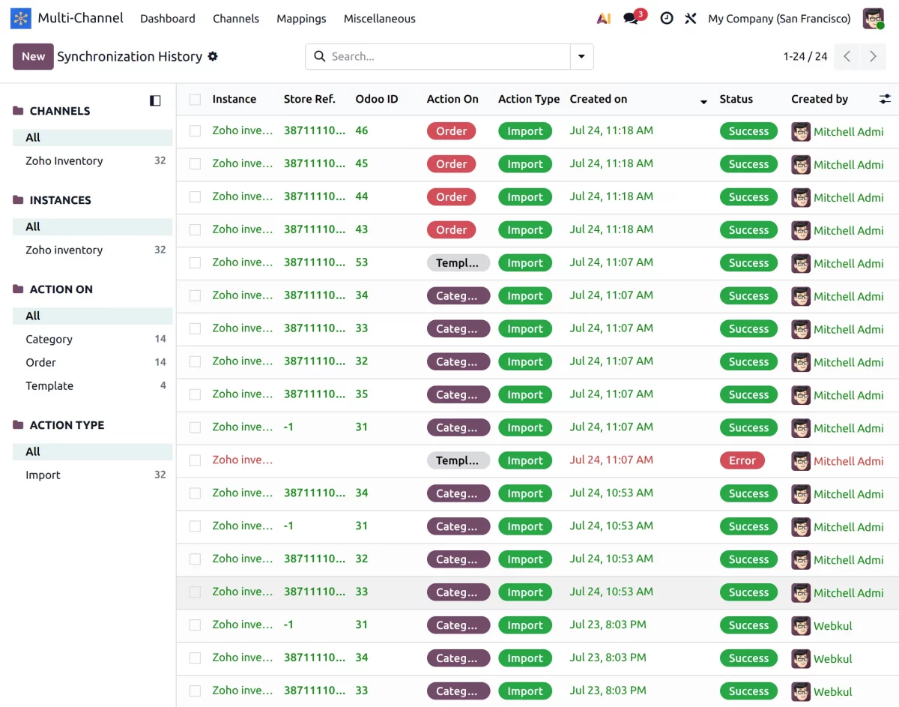Click Jul 24, 11:07 AM in the Error row
The image size is (899, 707).
(x=611, y=460)
